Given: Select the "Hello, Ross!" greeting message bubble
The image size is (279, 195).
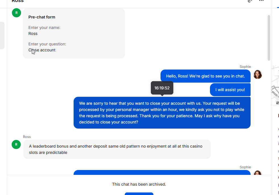Looking at the screenshot, I should tap(205, 76).
